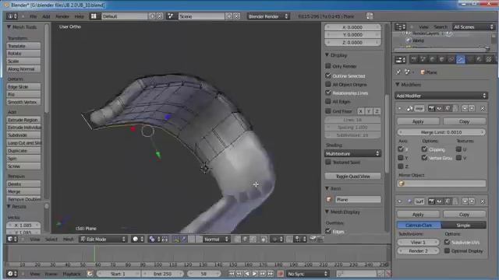Add a new scene with plus icon

coord(229,16)
